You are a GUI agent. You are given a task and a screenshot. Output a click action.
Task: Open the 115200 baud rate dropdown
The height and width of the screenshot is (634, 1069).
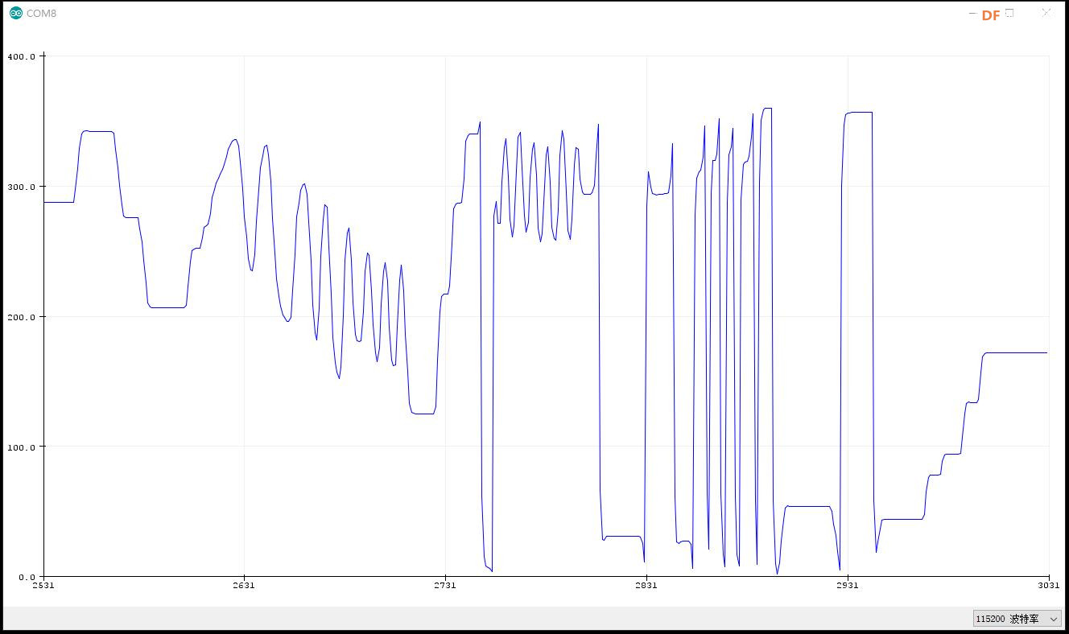click(x=1017, y=619)
